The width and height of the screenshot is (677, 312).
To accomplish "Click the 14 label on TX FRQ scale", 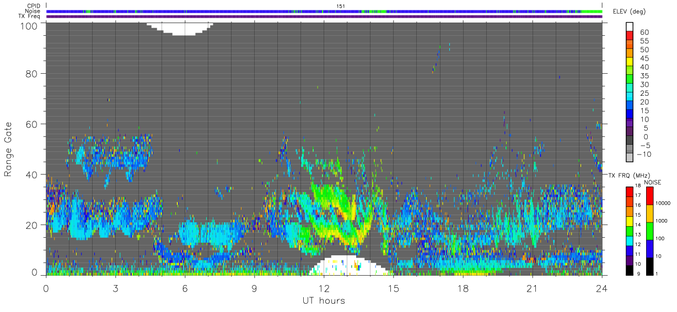I will click(x=638, y=225).
